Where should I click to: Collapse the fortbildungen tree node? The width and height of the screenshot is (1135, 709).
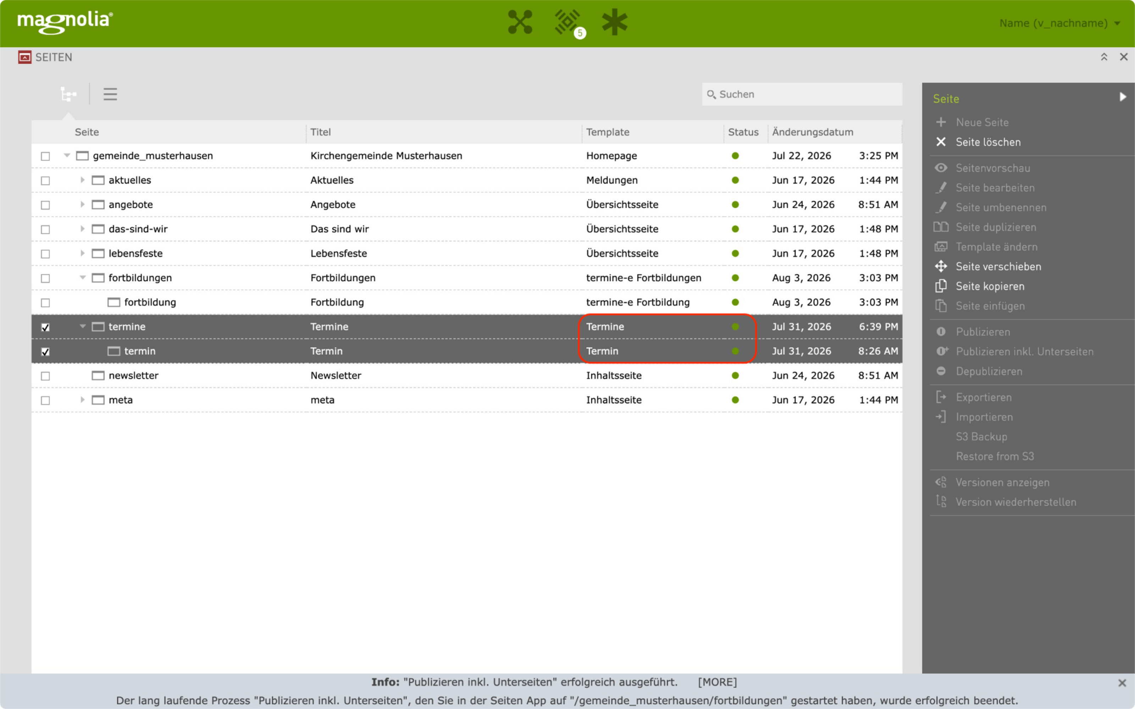83,278
